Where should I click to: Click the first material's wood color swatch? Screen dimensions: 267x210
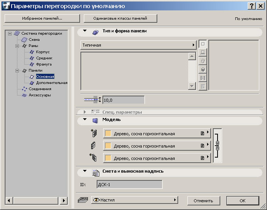[x=109, y=134]
